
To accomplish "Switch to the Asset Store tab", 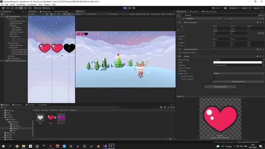I will click(45, 12).
